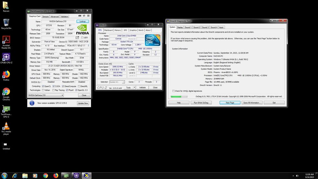Toggle the OpenCL checkbox in GPU-Z

[43, 86]
